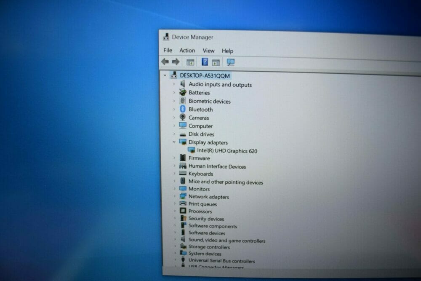This screenshot has width=421, height=281.
Task: Select the Biometric devices label
Action: point(210,101)
